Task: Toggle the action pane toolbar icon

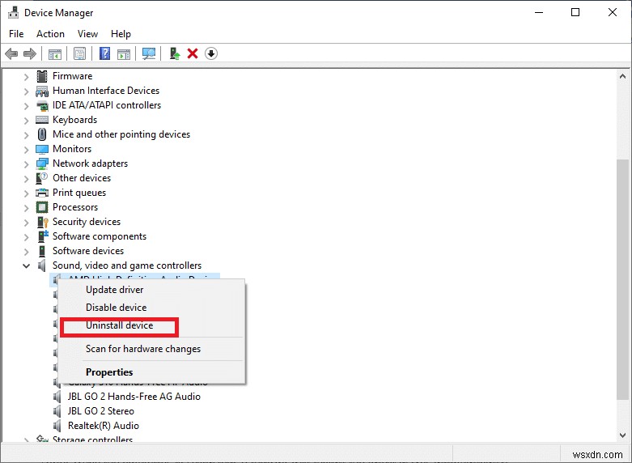Action: pos(124,53)
